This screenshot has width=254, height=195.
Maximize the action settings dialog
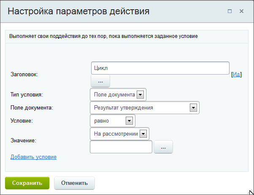click(230, 11)
